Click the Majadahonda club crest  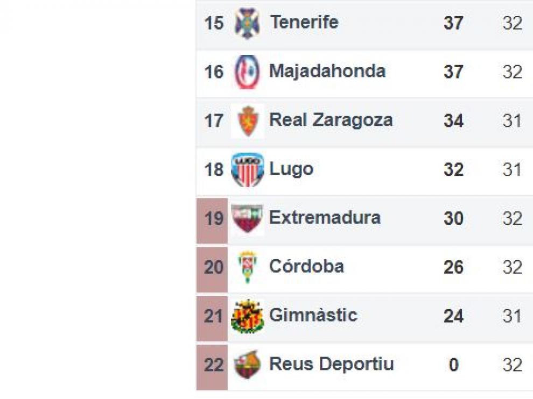click(248, 72)
